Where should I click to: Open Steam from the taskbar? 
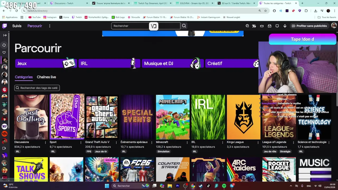(x=201, y=186)
